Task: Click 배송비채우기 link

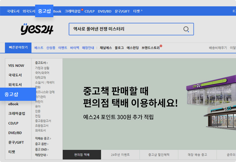Action: click(218, 48)
